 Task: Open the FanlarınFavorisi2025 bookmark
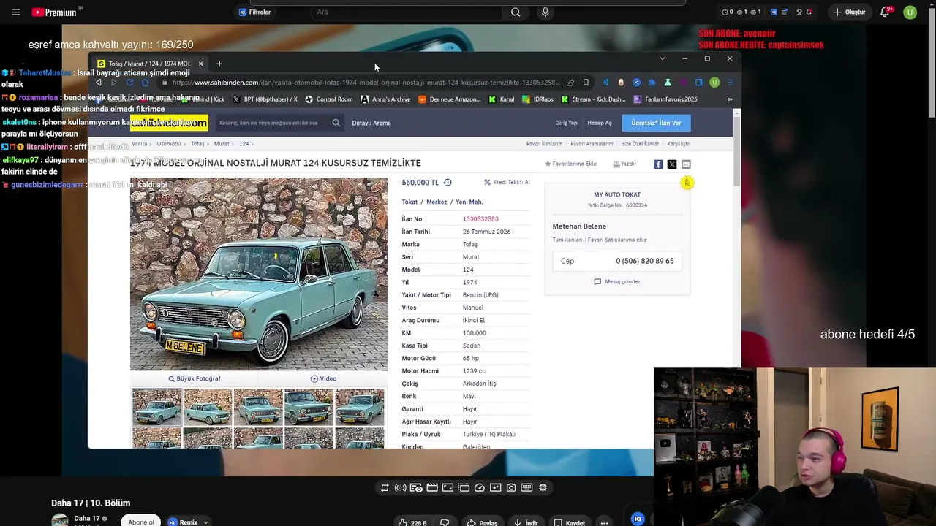(x=665, y=99)
